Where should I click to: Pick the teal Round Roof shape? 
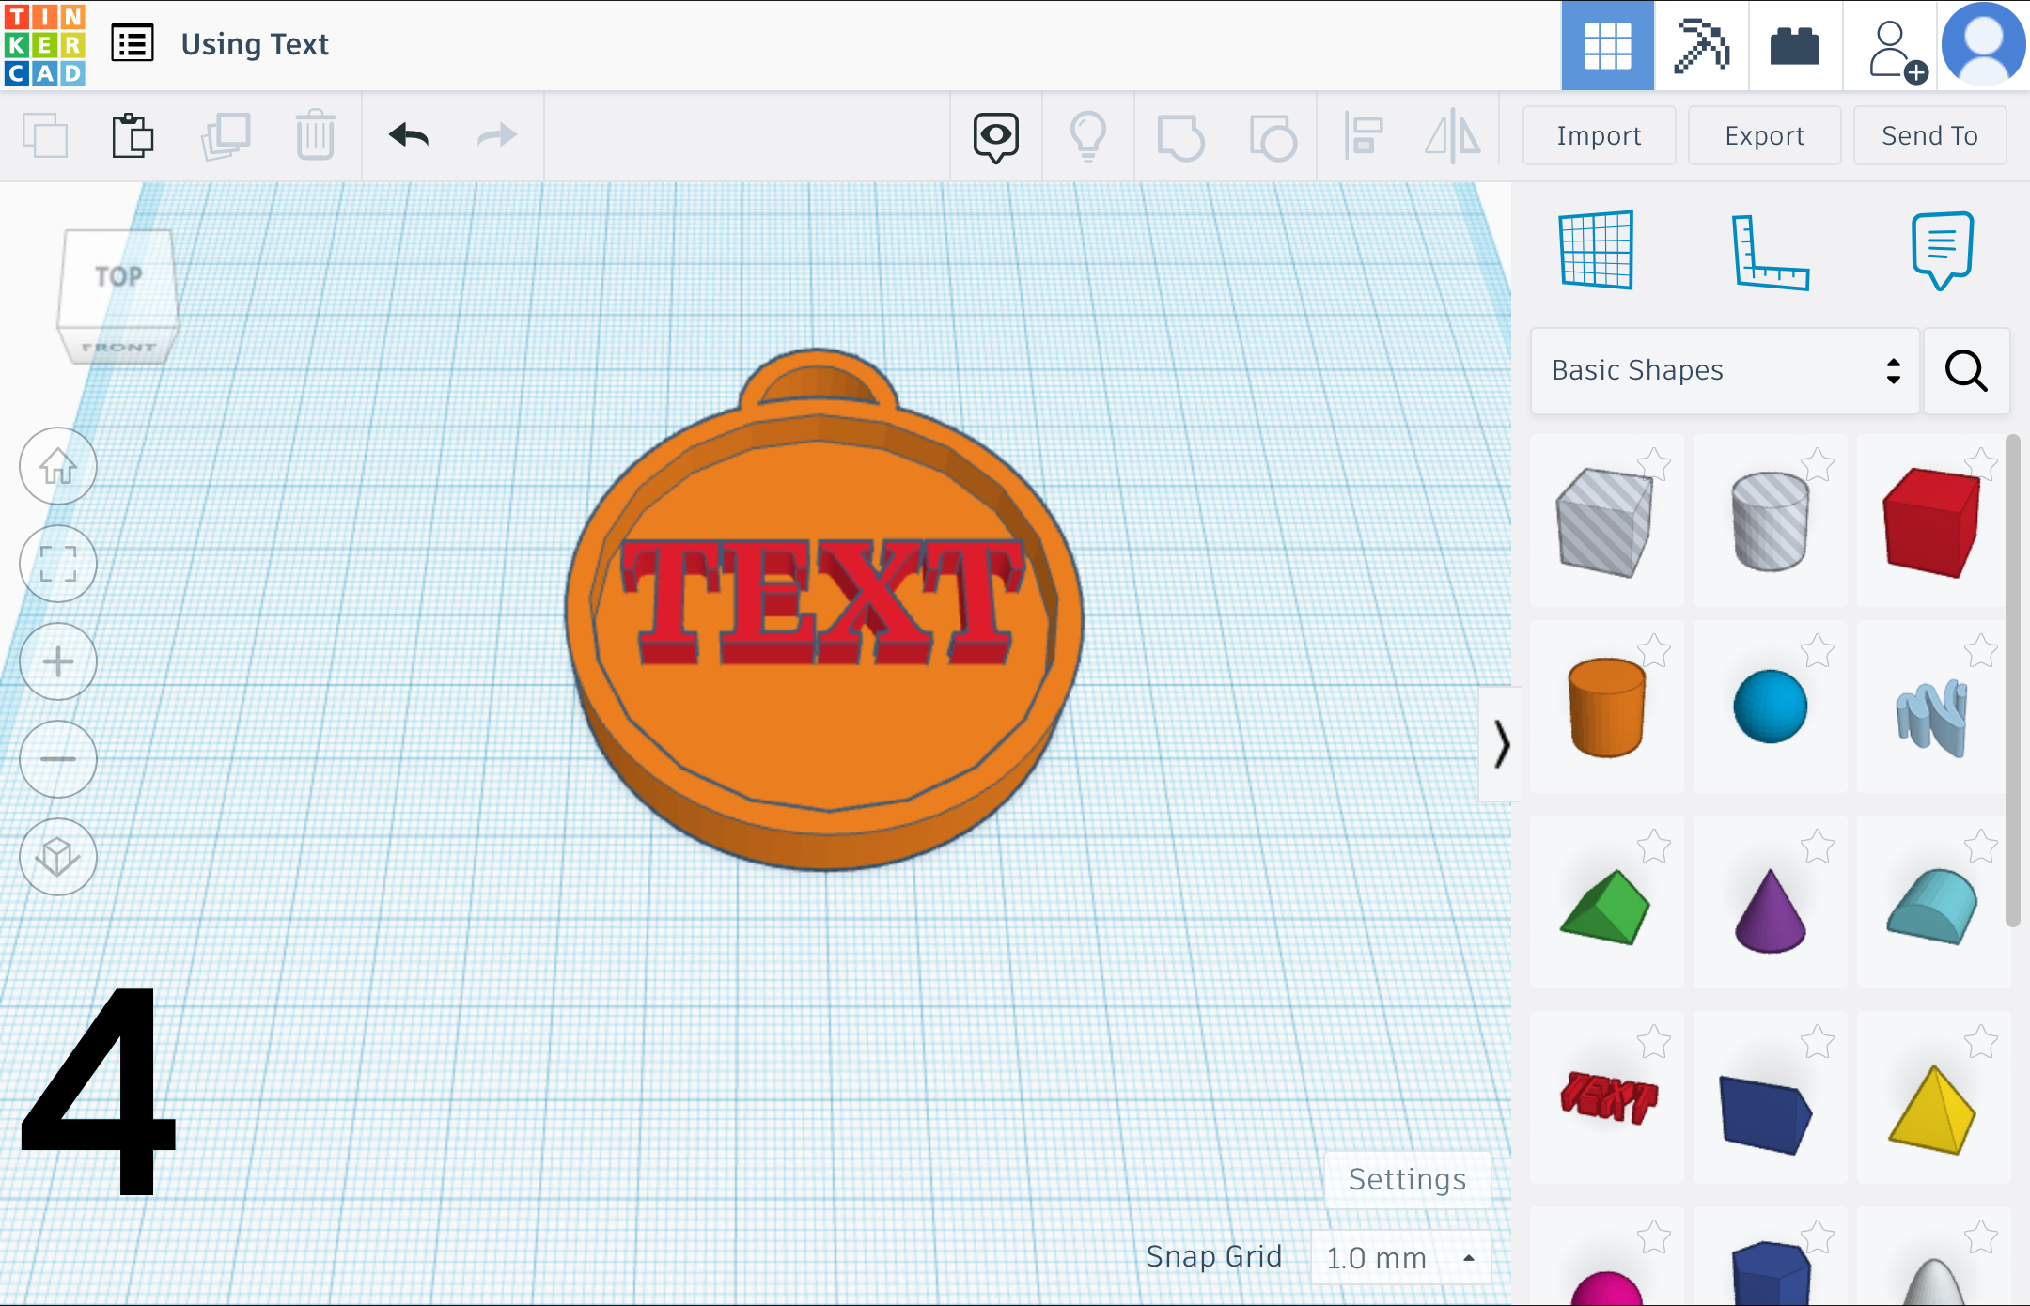pyautogui.click(x=1932, y=908)
